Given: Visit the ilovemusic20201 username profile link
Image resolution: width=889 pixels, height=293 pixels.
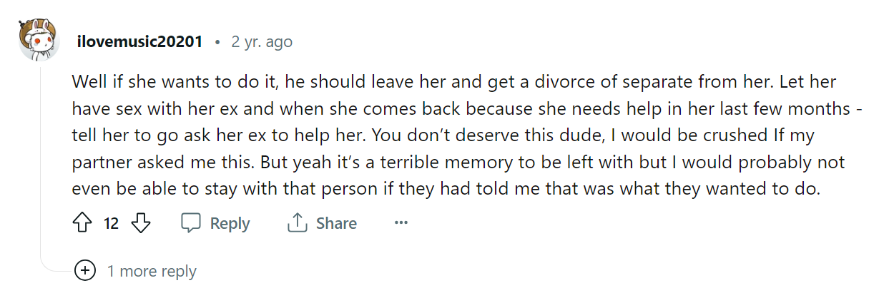Looking at the screenshot, I should pyautogui.click(x=140, y=41).
